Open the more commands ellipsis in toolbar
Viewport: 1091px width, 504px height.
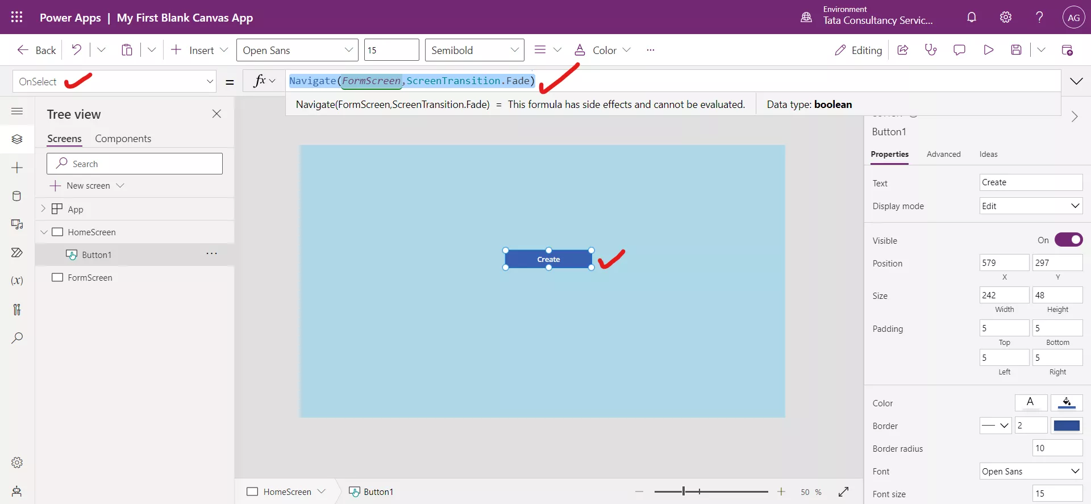click(651, 50)
